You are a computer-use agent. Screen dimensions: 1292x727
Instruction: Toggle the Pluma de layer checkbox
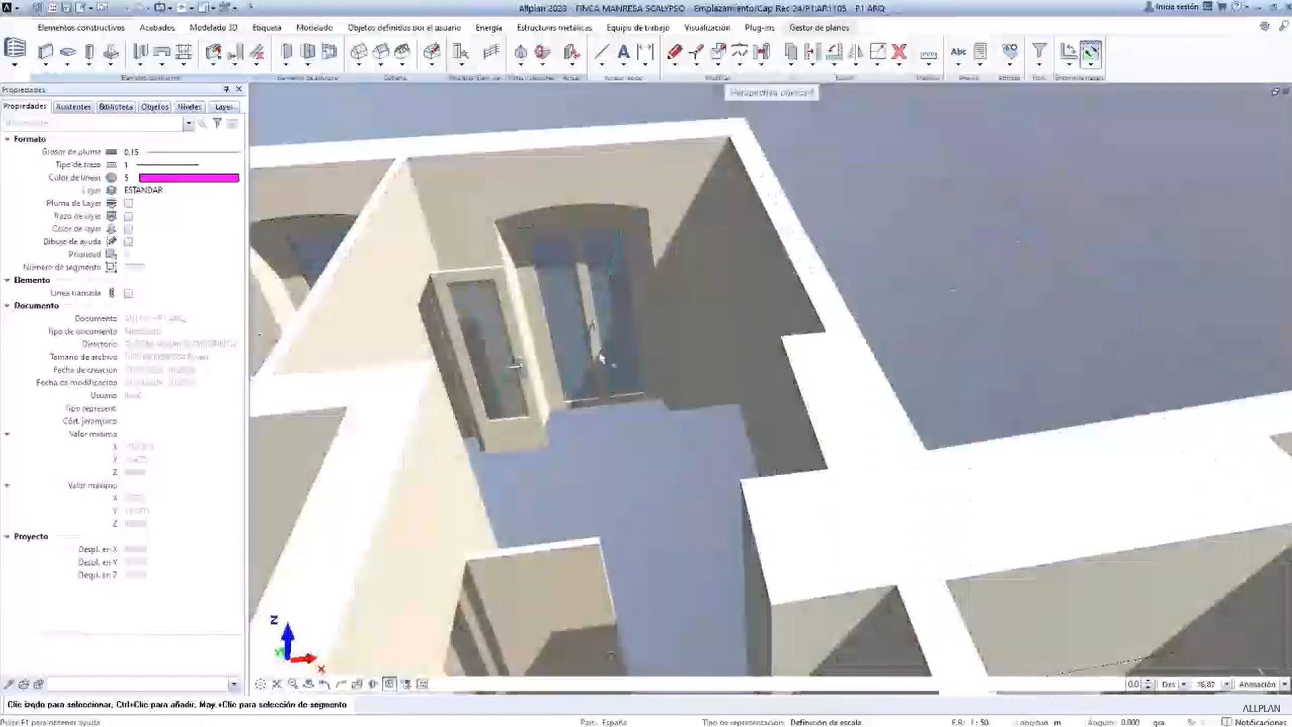128,203
